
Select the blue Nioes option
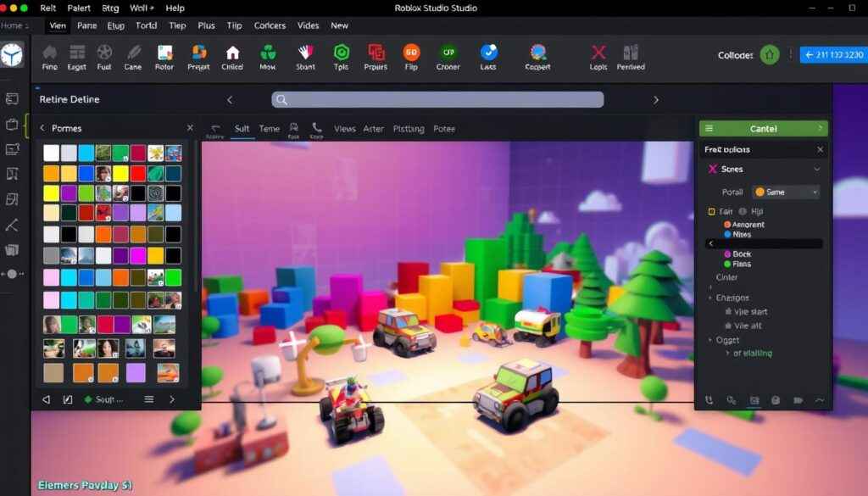click(x=737, y=234)
